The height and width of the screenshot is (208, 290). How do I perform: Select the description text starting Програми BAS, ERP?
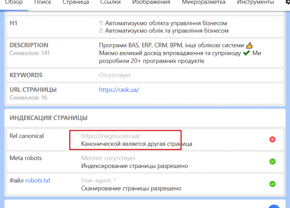(x=180, y=53)
